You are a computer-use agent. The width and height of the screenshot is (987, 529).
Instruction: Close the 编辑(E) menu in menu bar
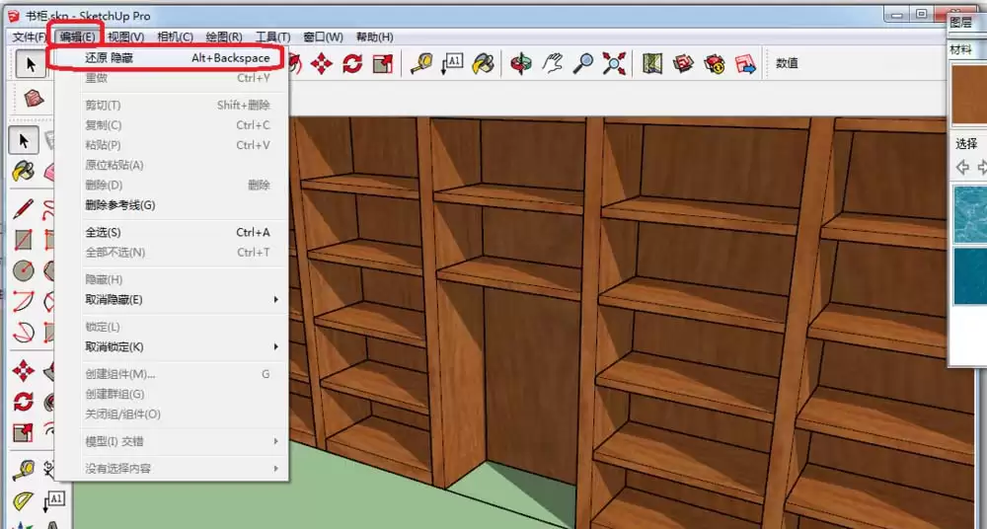[x=77, y=38]
